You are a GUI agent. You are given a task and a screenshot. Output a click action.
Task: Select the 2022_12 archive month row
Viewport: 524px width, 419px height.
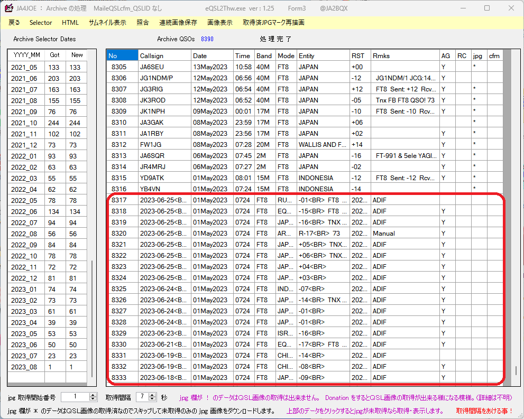(48, 278)
